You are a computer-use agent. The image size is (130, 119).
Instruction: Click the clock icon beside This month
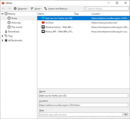(x=9, y=27)
